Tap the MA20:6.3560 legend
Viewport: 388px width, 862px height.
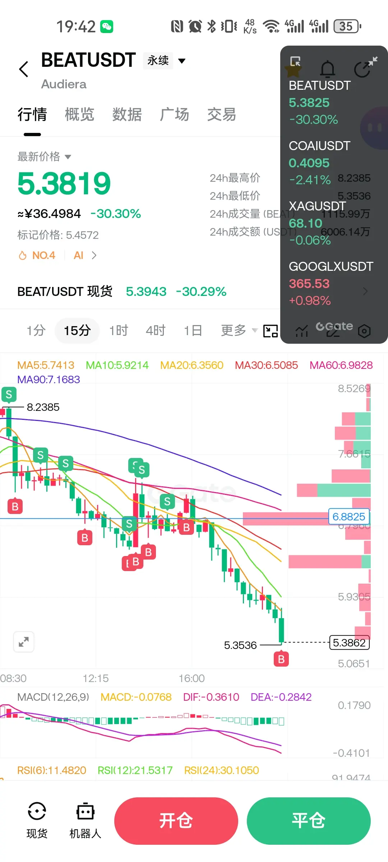pos(192,365)
